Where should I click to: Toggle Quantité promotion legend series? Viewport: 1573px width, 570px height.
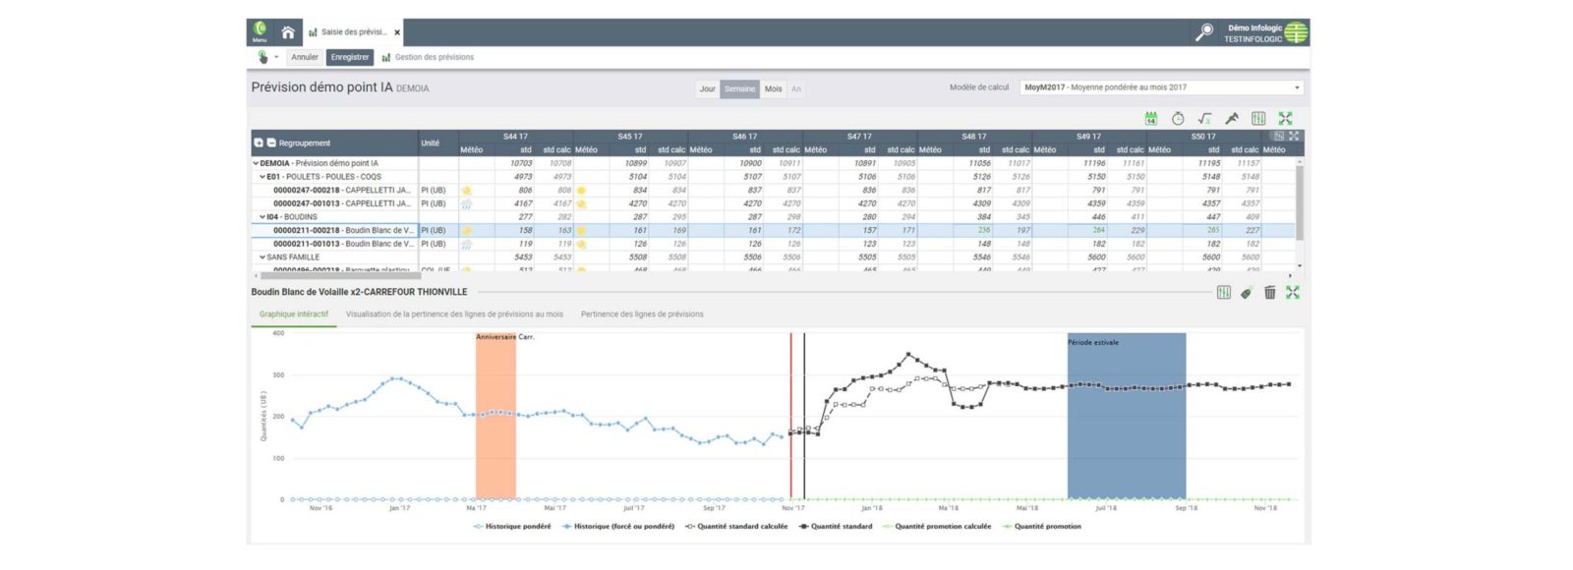click(1041, 527)
